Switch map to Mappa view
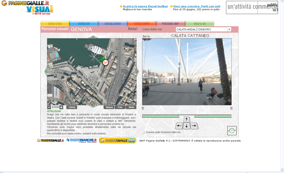 tap(109, 107)
